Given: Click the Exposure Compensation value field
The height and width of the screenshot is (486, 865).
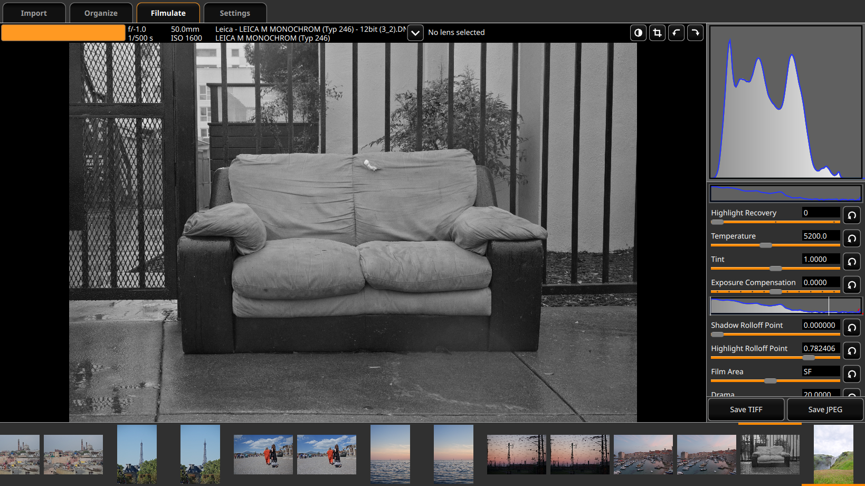Looking at the screenshot, I should pyautogui.click(x=820, y=282).
